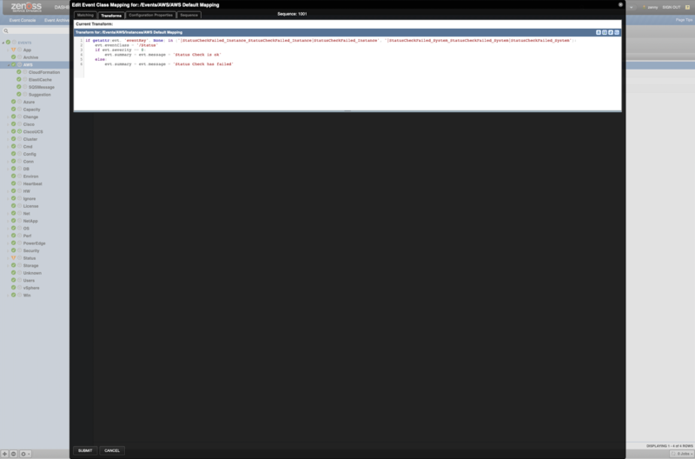This screenshot has height=459, width=695.
Task: Add event class with plus button
Action: coord(5,454)
